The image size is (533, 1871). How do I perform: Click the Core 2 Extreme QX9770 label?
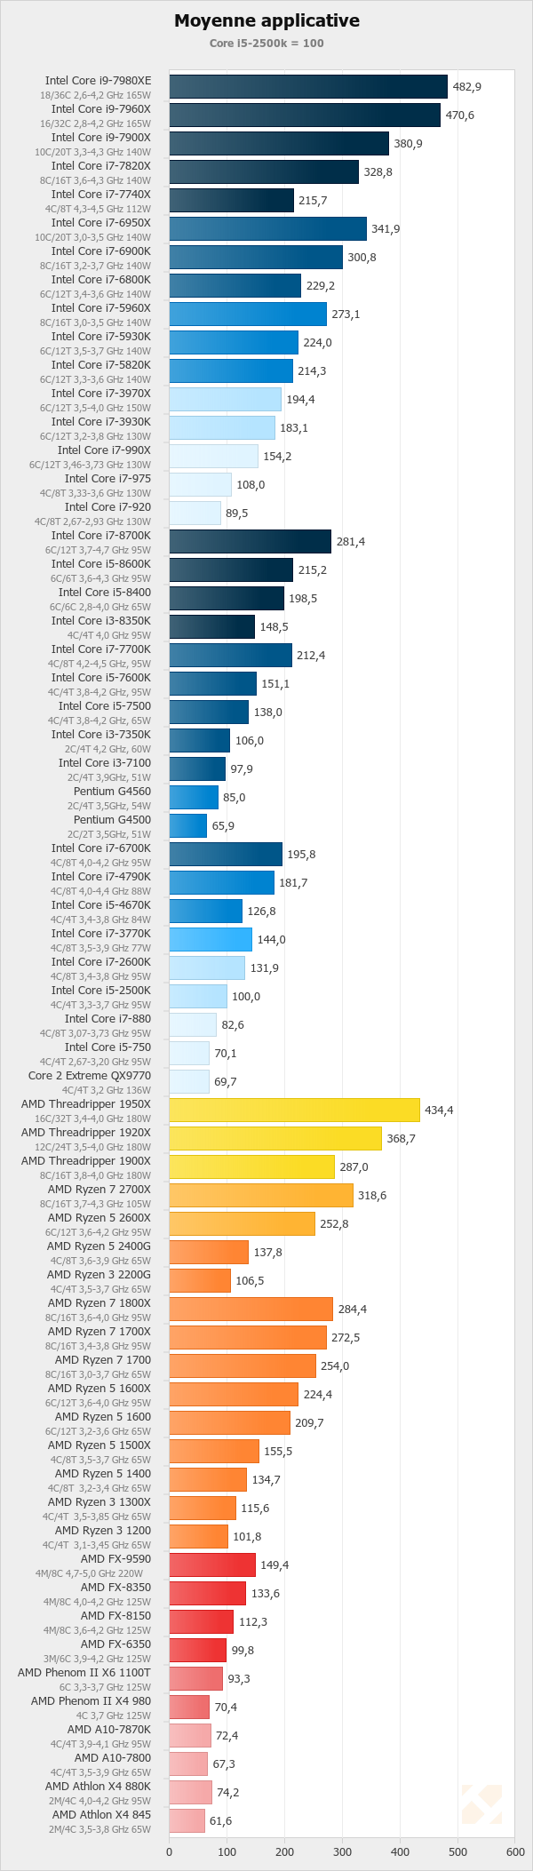click(90, 1076)
